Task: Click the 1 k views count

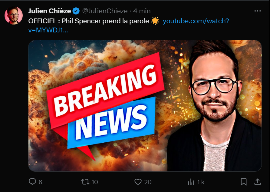Action: [x=201, y=182]
